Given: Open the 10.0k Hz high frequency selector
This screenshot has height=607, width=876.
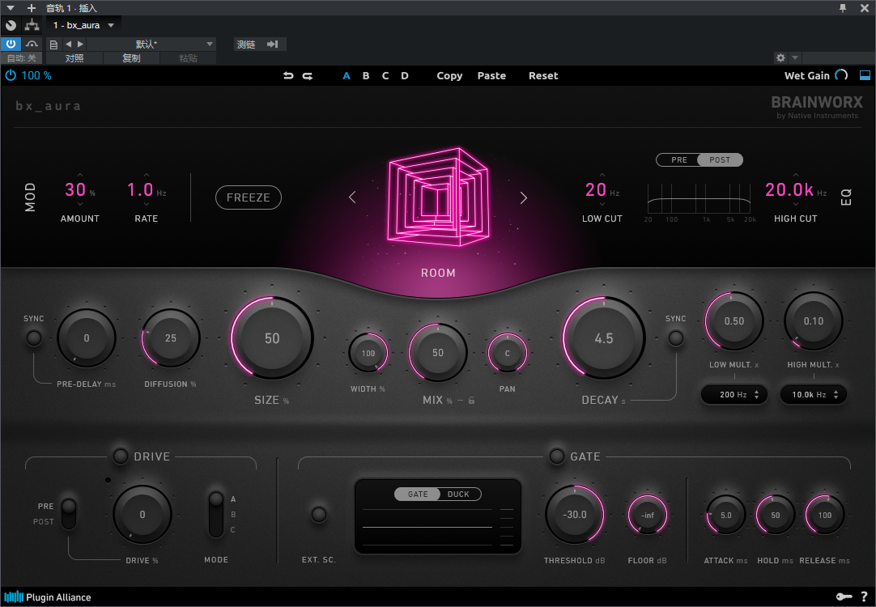Looking at the screenshot, I should [814, 394].
